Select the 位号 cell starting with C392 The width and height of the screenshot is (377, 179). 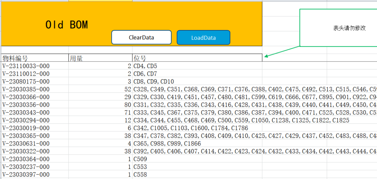coord(197,151)
